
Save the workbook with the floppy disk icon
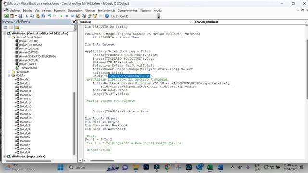point(20,16)
